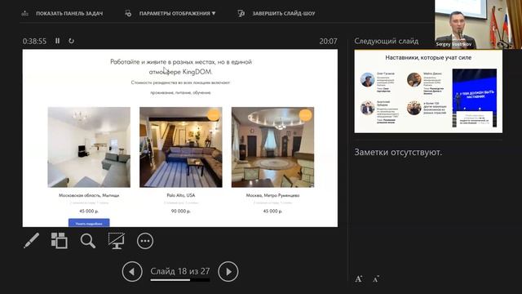Screen dimensions: 522x294
Task: Increase the notes text size
Action: point(359,279)
